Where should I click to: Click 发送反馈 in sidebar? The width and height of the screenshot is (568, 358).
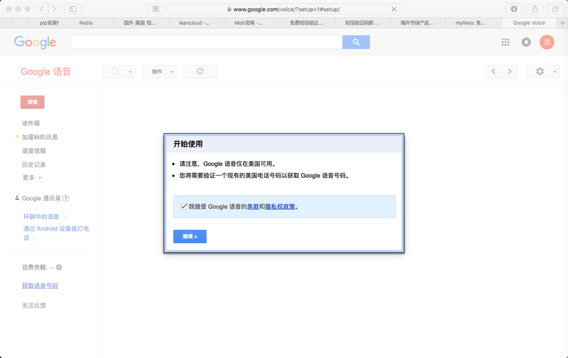(x=33, y=306)
